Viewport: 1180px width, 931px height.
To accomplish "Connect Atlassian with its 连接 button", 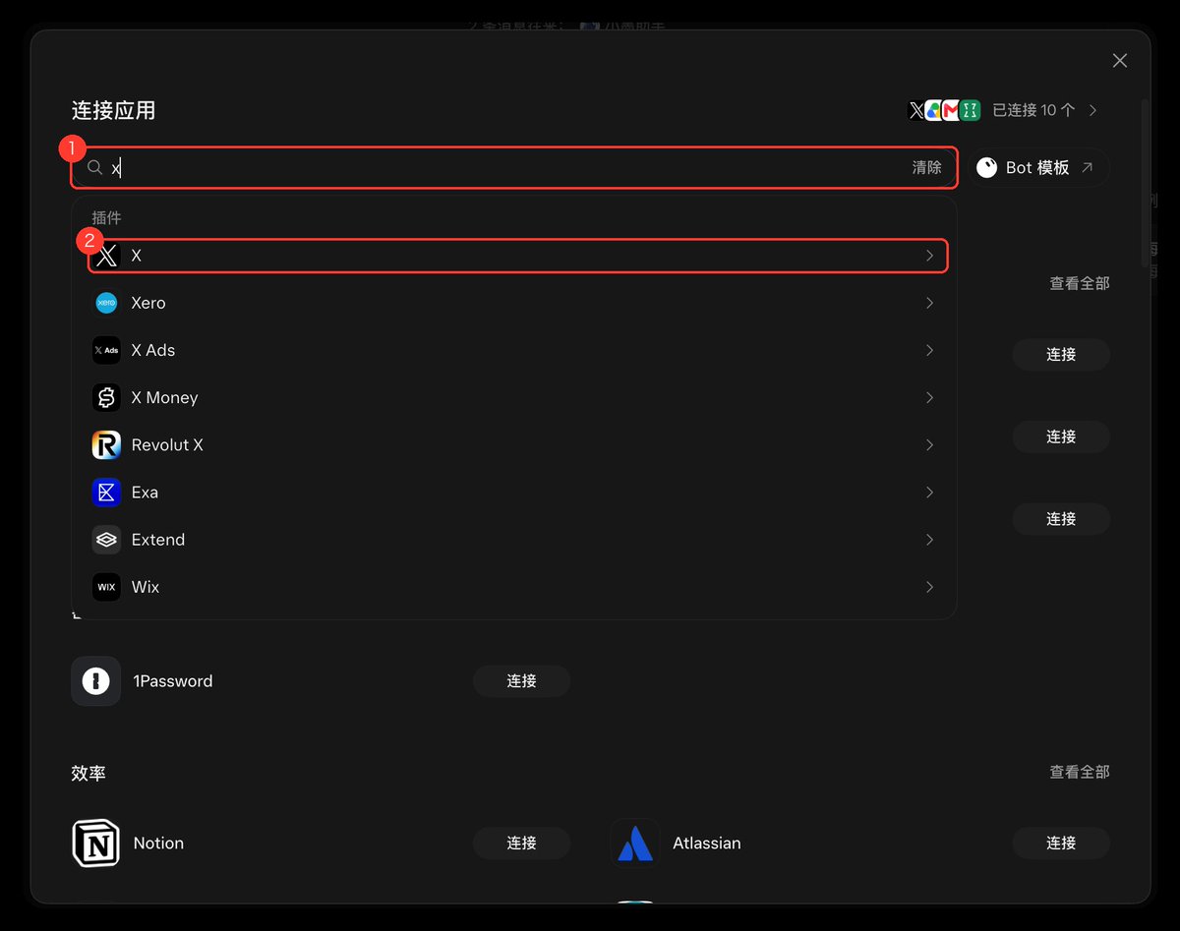I will tap(1061, 844).
